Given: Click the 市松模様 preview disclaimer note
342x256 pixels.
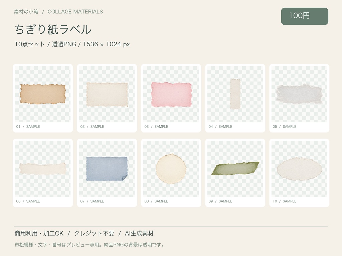Looking at the screenshot, I should coord(90,245).
